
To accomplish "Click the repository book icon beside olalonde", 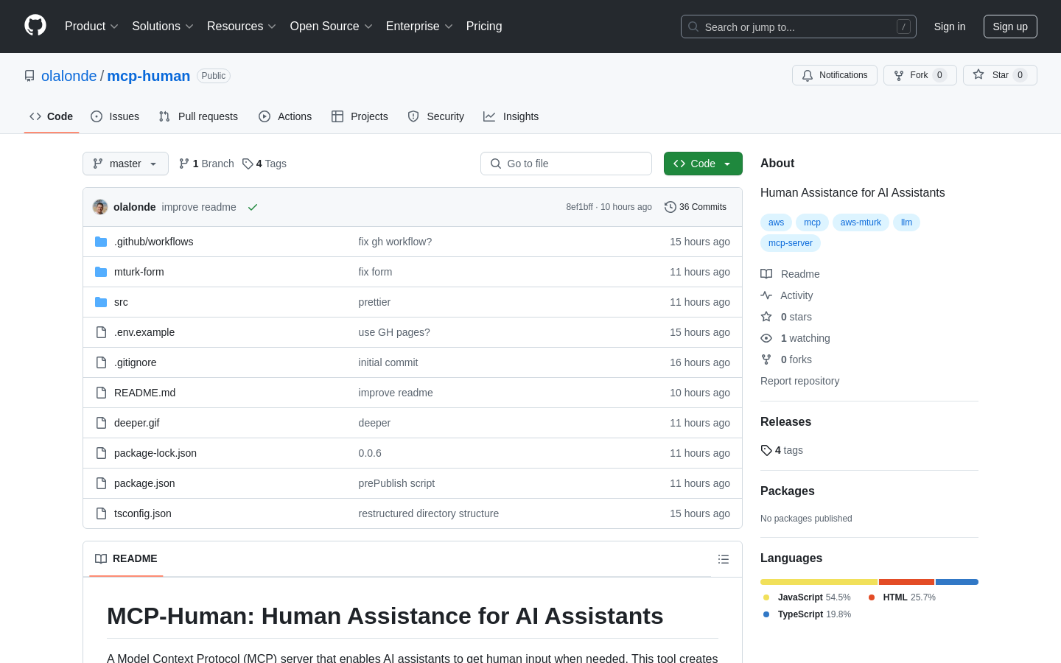I will pos(29,76).
